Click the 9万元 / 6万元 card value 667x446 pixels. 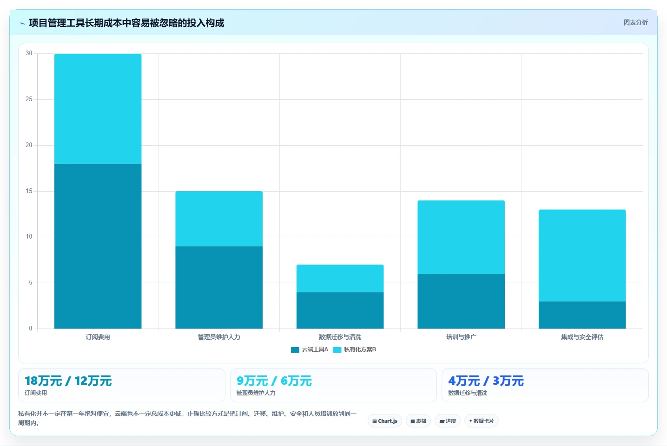(x=274, y=381)
